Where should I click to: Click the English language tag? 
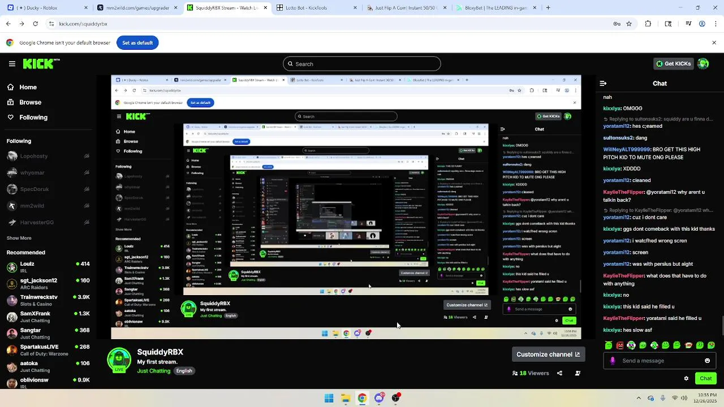pyautogui.click(x=184, y=371)
